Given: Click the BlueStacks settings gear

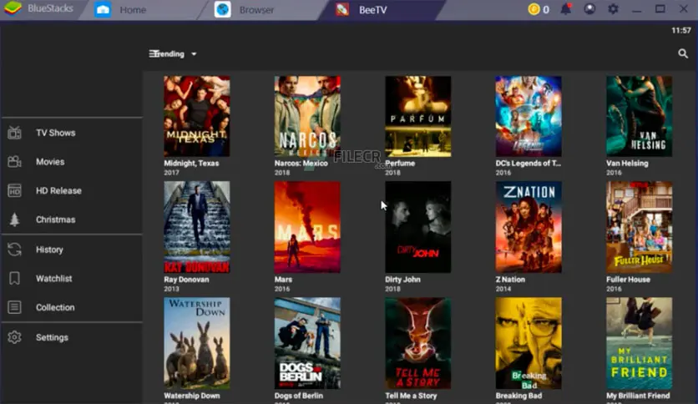Looking at the screenshot, I should (x=613, y=9).
